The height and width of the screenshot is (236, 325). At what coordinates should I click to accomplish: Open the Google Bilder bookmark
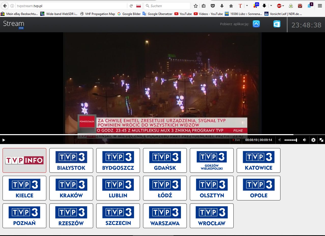(129, 14)
